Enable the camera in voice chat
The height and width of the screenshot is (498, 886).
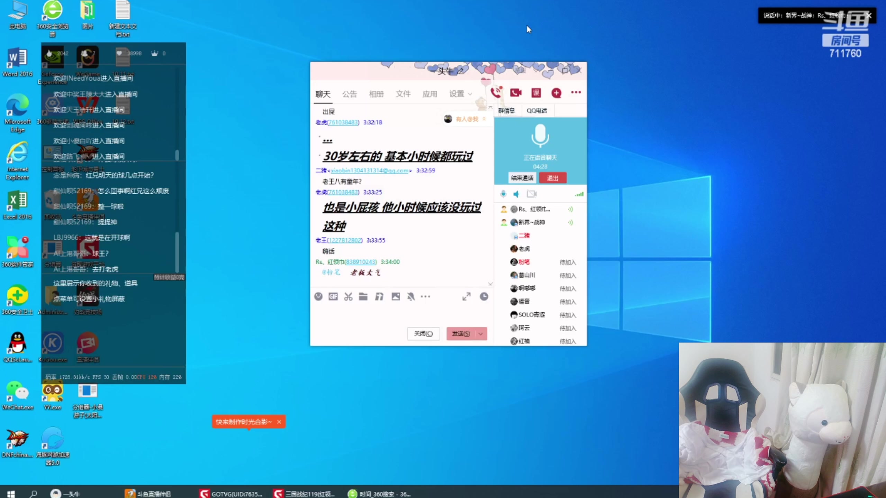click(532, 194)
